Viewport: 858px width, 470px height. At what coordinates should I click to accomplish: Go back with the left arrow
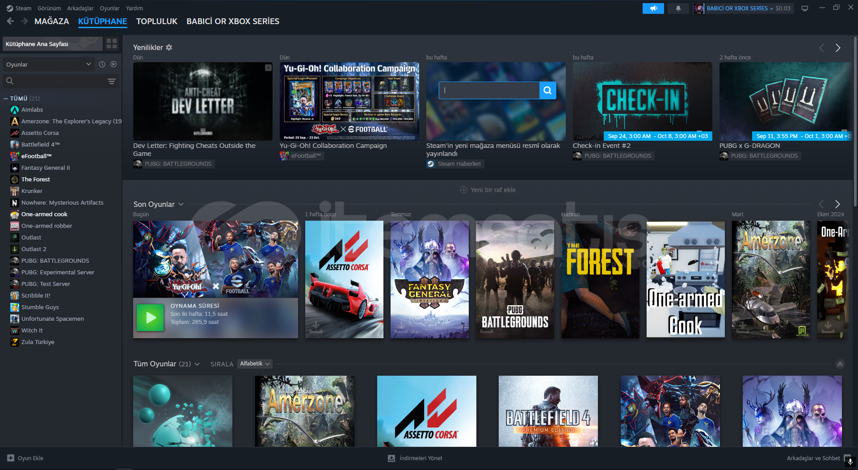point(10,21)
